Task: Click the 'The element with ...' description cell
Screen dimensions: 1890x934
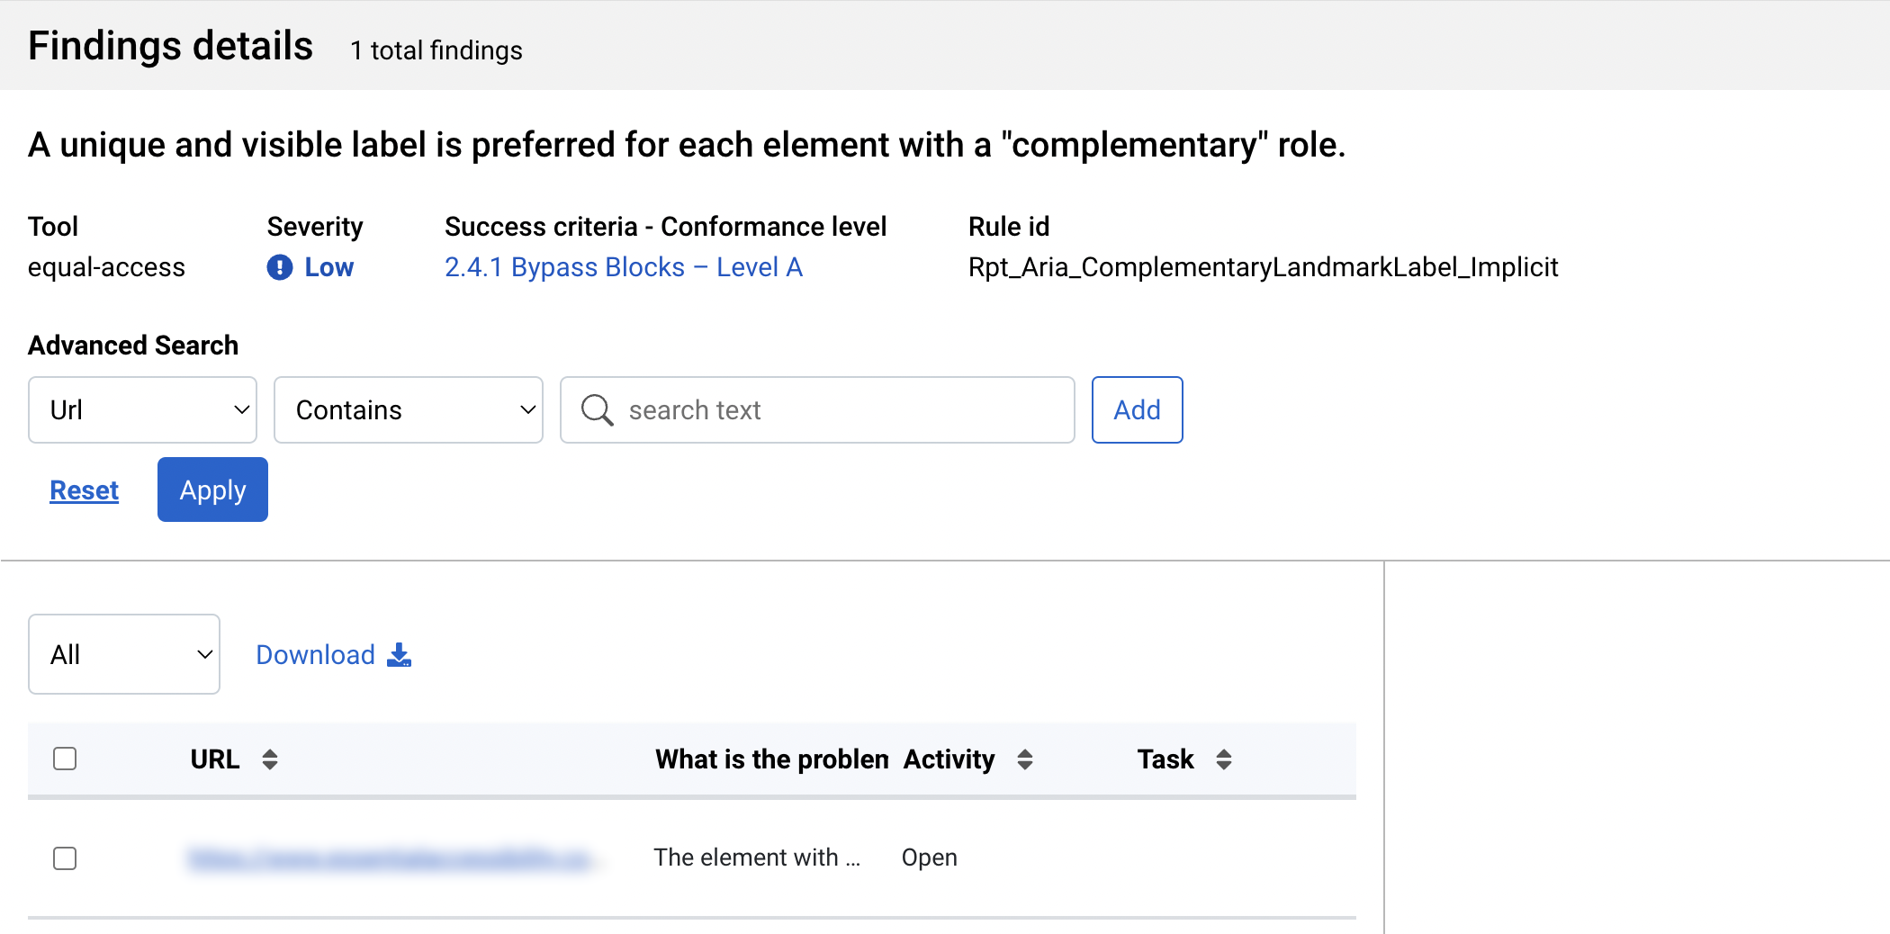Action: [x=757, y=858]
